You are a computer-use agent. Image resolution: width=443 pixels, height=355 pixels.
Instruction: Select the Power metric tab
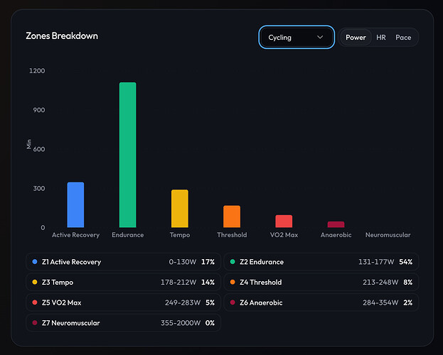(356, 37)
